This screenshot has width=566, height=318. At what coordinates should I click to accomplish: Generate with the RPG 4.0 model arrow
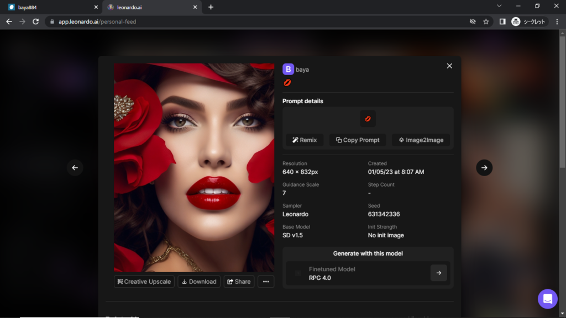[x=438, y=273]
